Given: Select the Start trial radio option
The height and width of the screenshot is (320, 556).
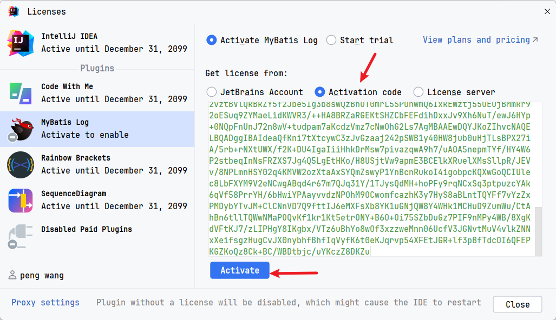Looking at the screenshot, I should [331, 40].
